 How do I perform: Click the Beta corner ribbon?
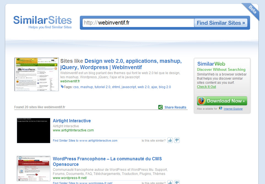252,10
